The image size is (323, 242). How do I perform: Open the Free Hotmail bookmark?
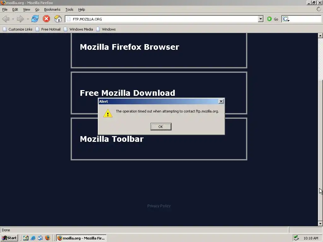48,29
